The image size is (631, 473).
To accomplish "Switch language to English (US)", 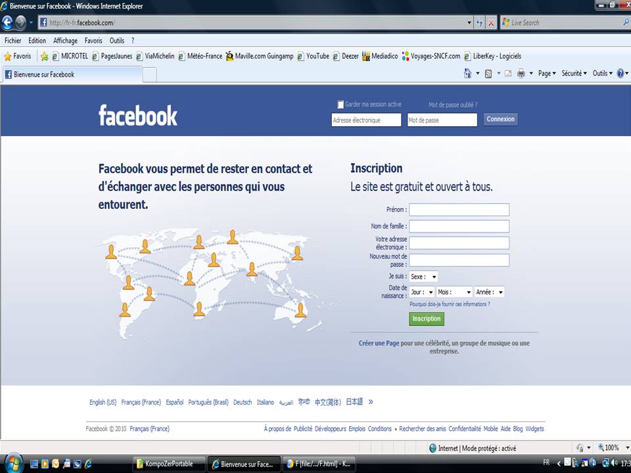I will (103, 402).
